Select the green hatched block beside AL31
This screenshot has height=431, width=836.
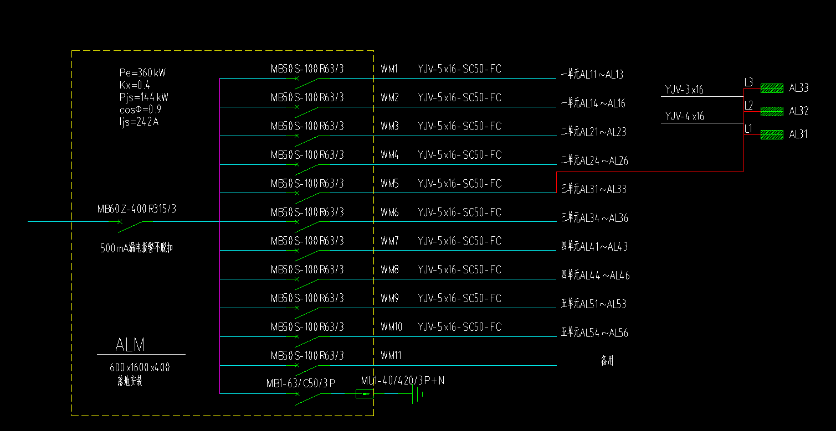[x=772, y=134]
